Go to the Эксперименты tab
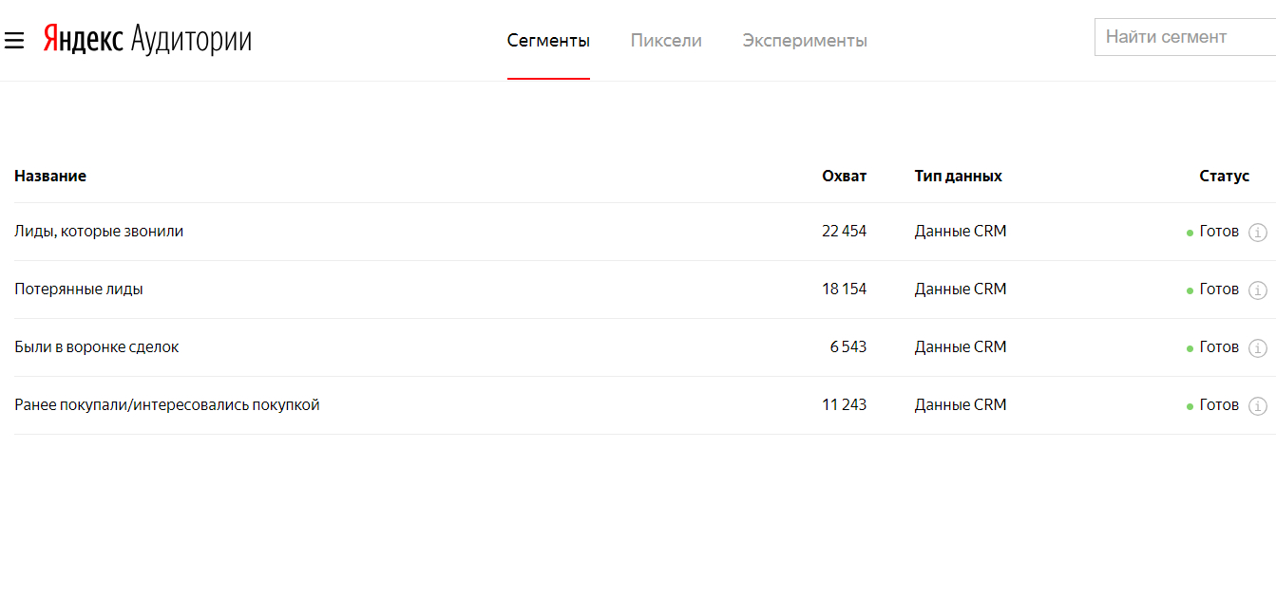Screen dimensions: 1276x598 click(805, 40)
